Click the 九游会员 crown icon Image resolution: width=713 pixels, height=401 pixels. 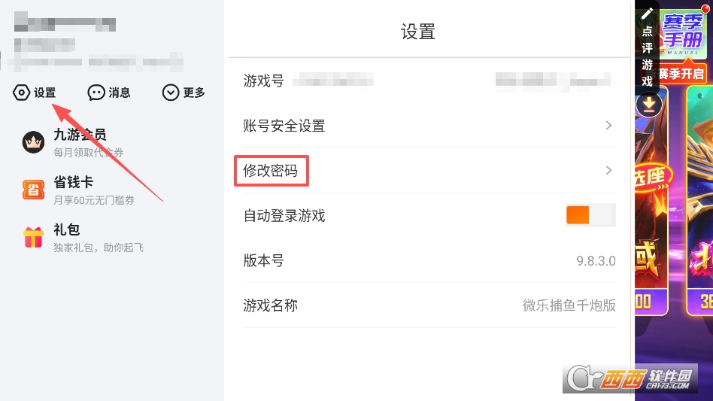point(33,142)
